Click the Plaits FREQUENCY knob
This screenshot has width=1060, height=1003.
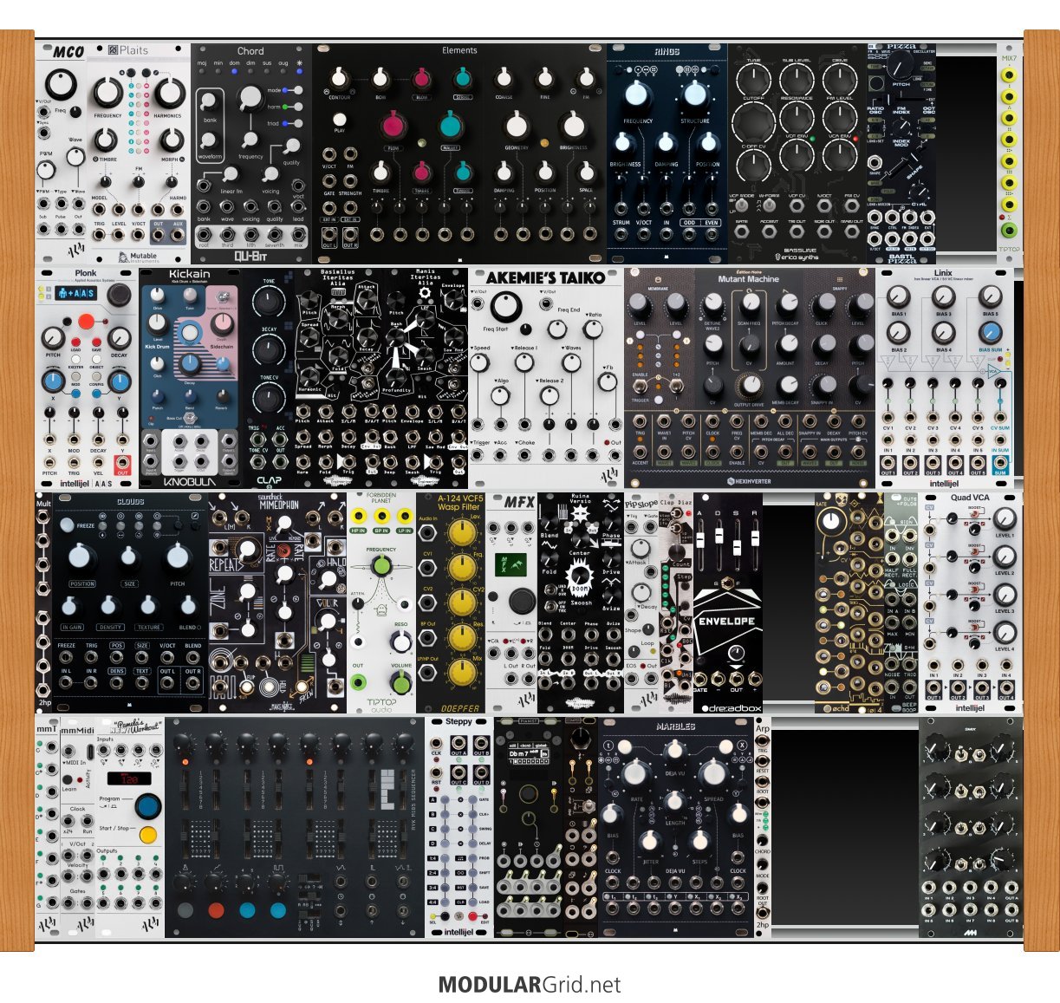[x=107, y=93]
